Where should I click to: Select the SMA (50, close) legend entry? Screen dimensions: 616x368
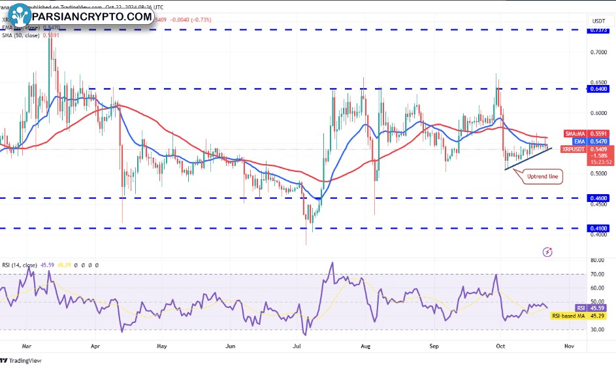coord(20,35)
